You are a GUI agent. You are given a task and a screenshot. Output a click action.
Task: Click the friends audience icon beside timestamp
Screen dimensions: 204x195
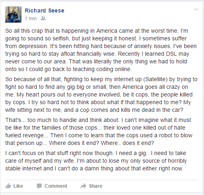click(x=43, y=18)
